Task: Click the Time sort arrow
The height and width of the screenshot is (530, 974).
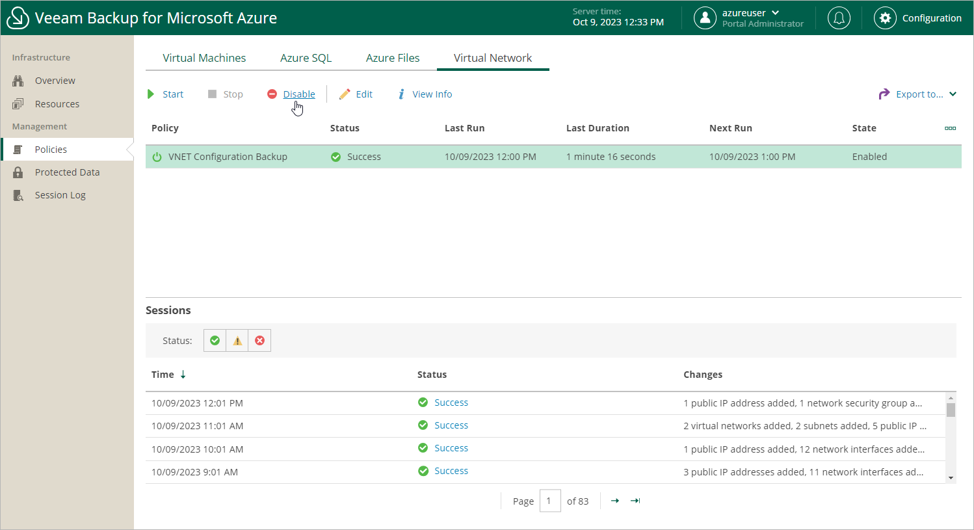Action: click(x=183, y=375)
